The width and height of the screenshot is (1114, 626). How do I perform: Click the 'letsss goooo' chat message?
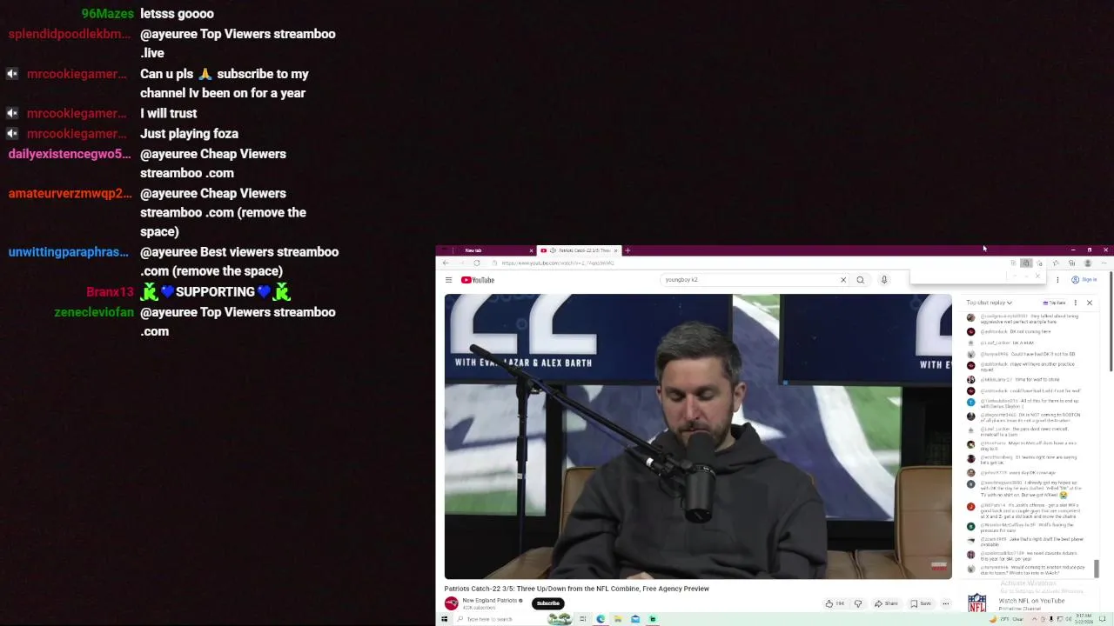pyautogui.click(x=177, y=14)
